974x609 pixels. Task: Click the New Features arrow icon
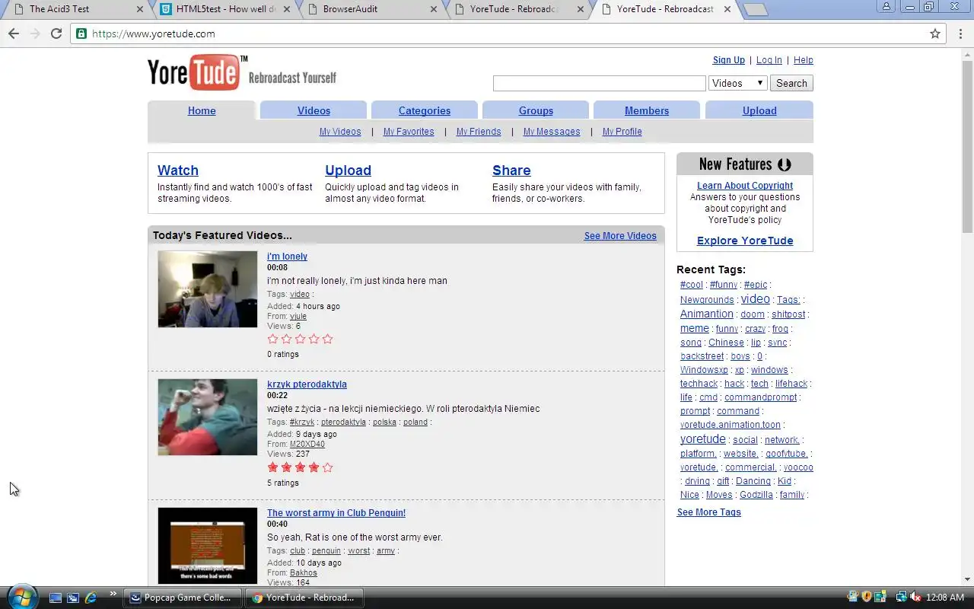tap(785, 164)
